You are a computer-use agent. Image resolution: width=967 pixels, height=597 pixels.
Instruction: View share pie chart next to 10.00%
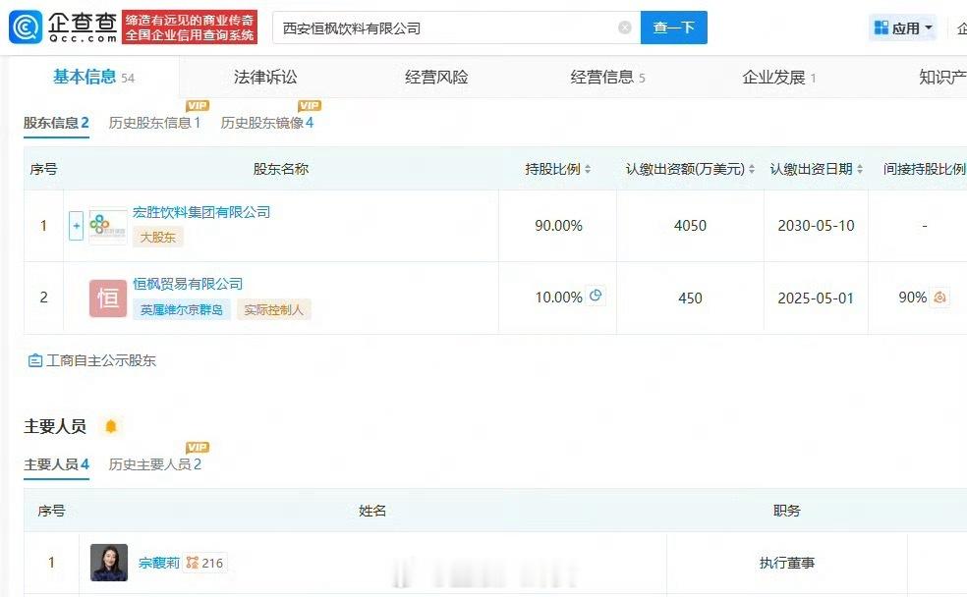point(596,296)
